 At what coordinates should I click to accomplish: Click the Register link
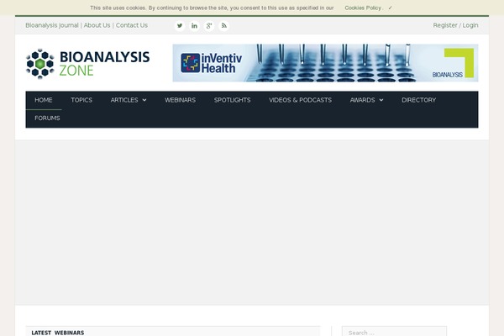click(445, 25)
